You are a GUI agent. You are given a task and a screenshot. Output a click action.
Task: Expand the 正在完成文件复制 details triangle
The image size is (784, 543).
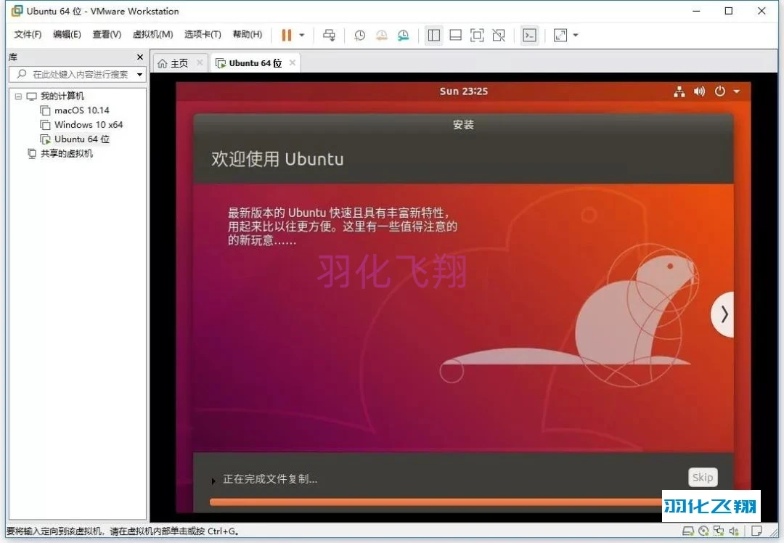(x=213, y=481)
